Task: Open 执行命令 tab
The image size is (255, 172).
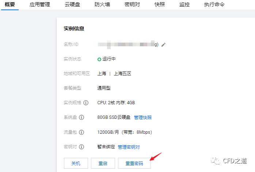Action: [x=214, y=4]
